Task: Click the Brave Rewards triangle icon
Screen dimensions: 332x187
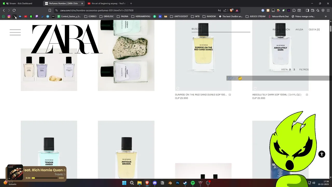Action: 237,10
